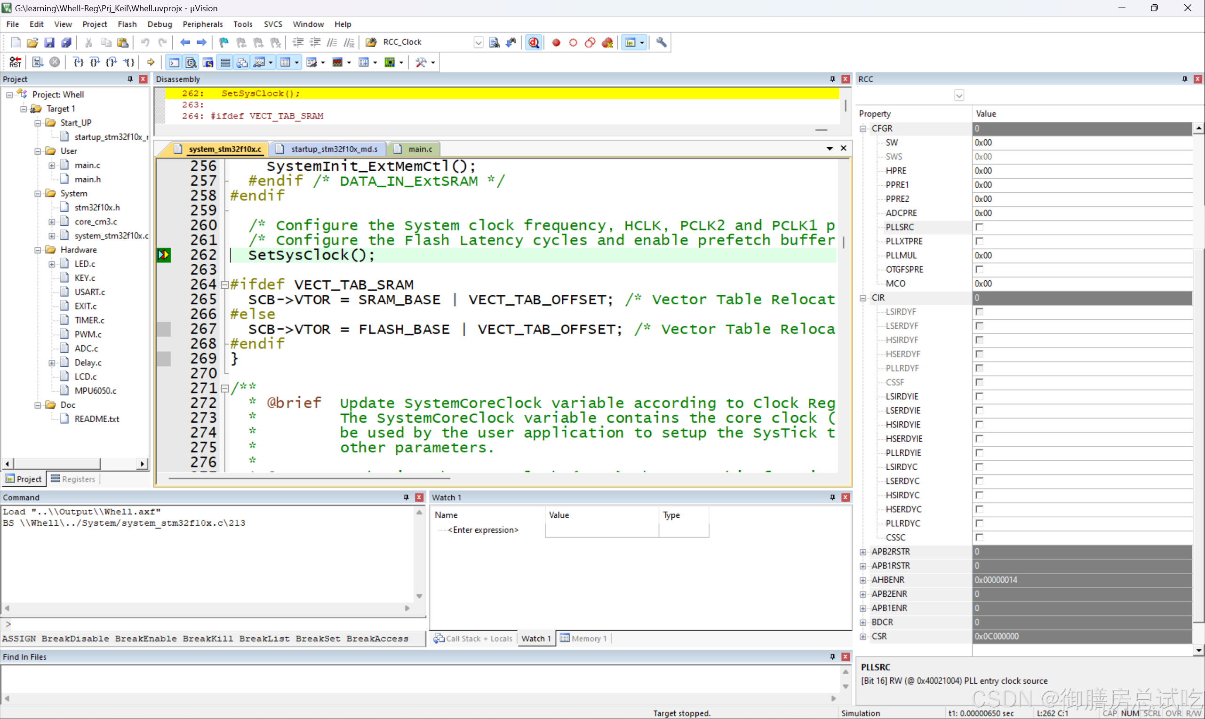Toggle the PLLSRC checkbox
Viewport: 1205px width, 719px height.
pyautogui.click(x=979, y=227)
